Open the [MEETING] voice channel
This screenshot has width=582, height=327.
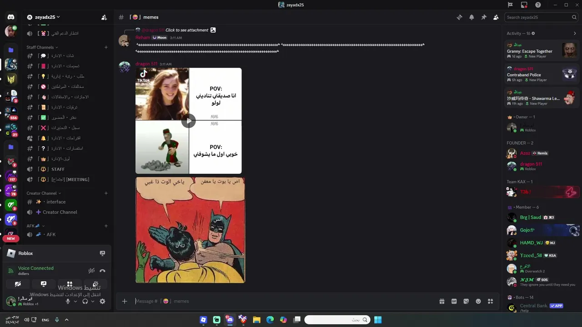68,179
